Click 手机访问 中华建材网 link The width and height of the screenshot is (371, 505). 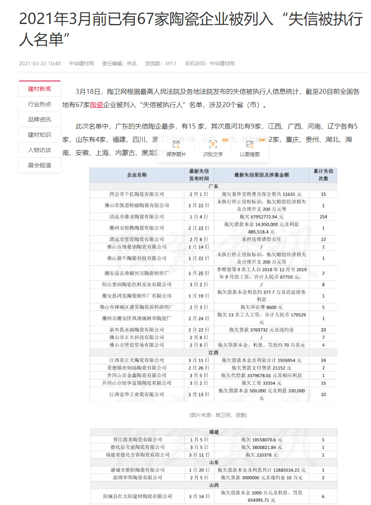210,64
